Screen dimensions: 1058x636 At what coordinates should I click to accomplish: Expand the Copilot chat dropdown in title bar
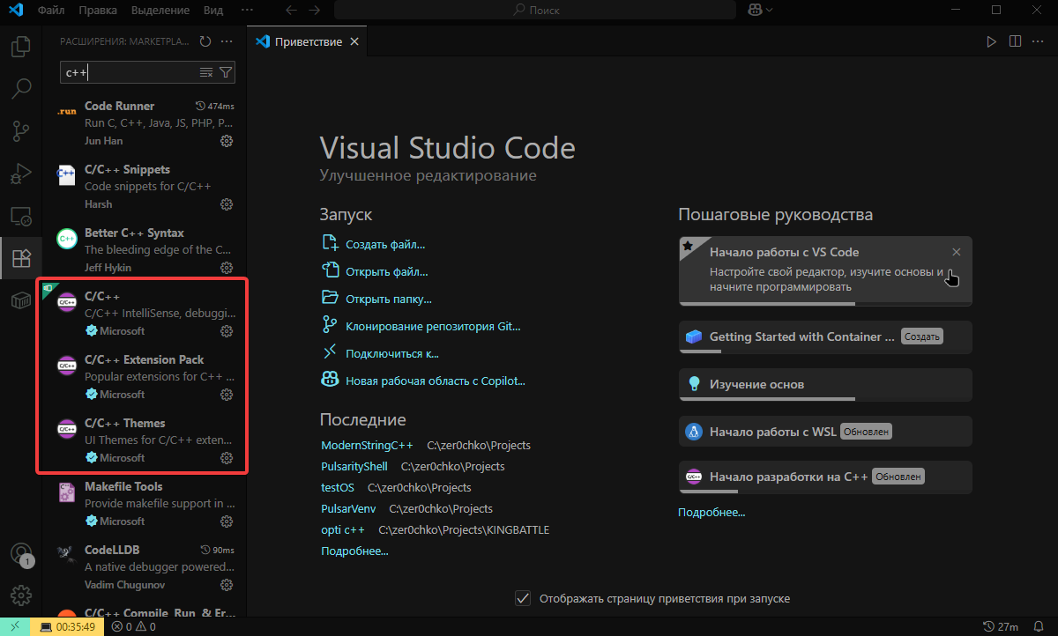pyautogui.click(x=770, y=10)
